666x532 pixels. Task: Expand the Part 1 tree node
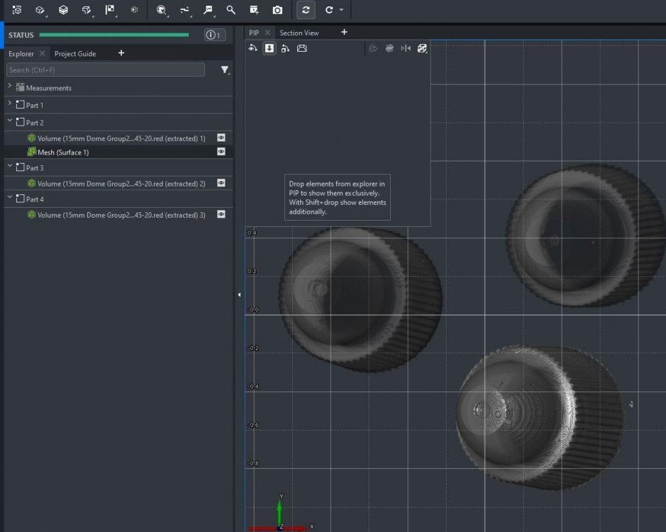coord(10,104)
